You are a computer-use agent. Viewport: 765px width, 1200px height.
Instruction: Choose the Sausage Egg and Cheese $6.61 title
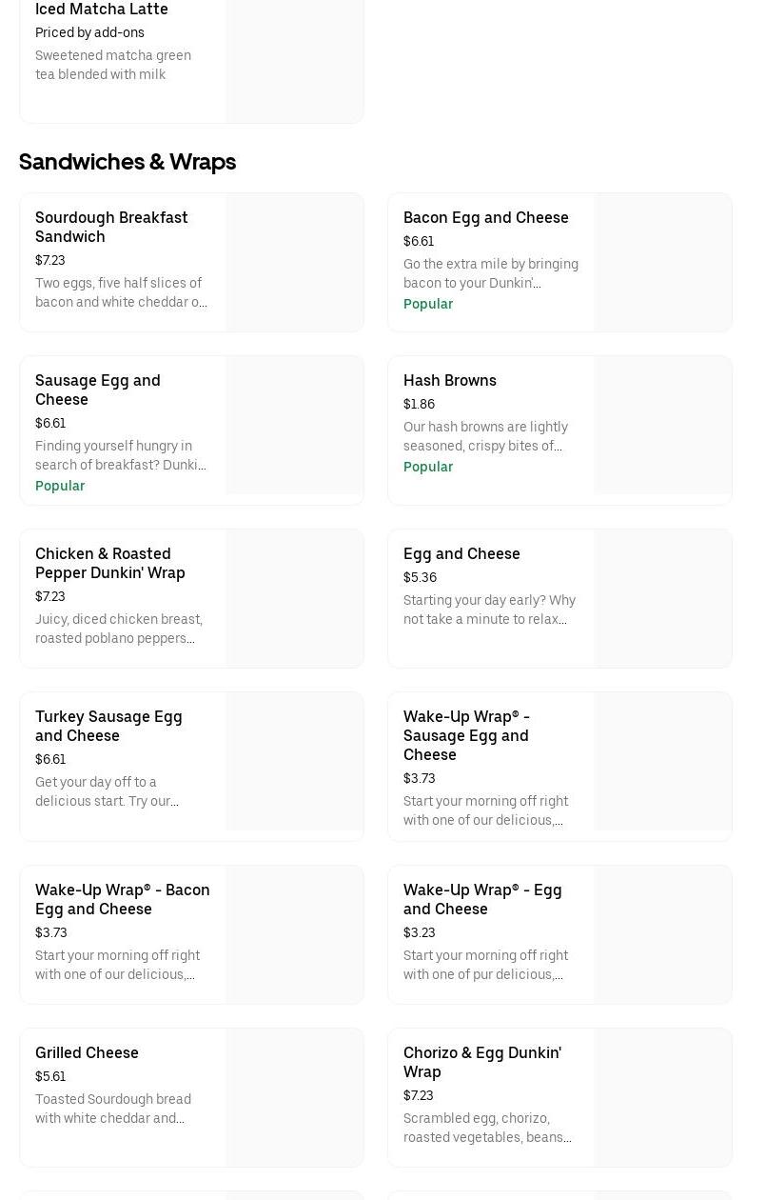(97, 390)
